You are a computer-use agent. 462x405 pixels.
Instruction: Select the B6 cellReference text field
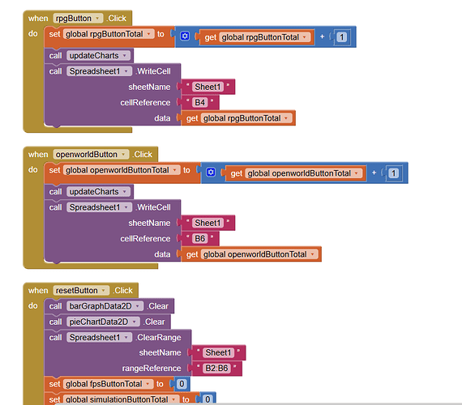[200, 239]
